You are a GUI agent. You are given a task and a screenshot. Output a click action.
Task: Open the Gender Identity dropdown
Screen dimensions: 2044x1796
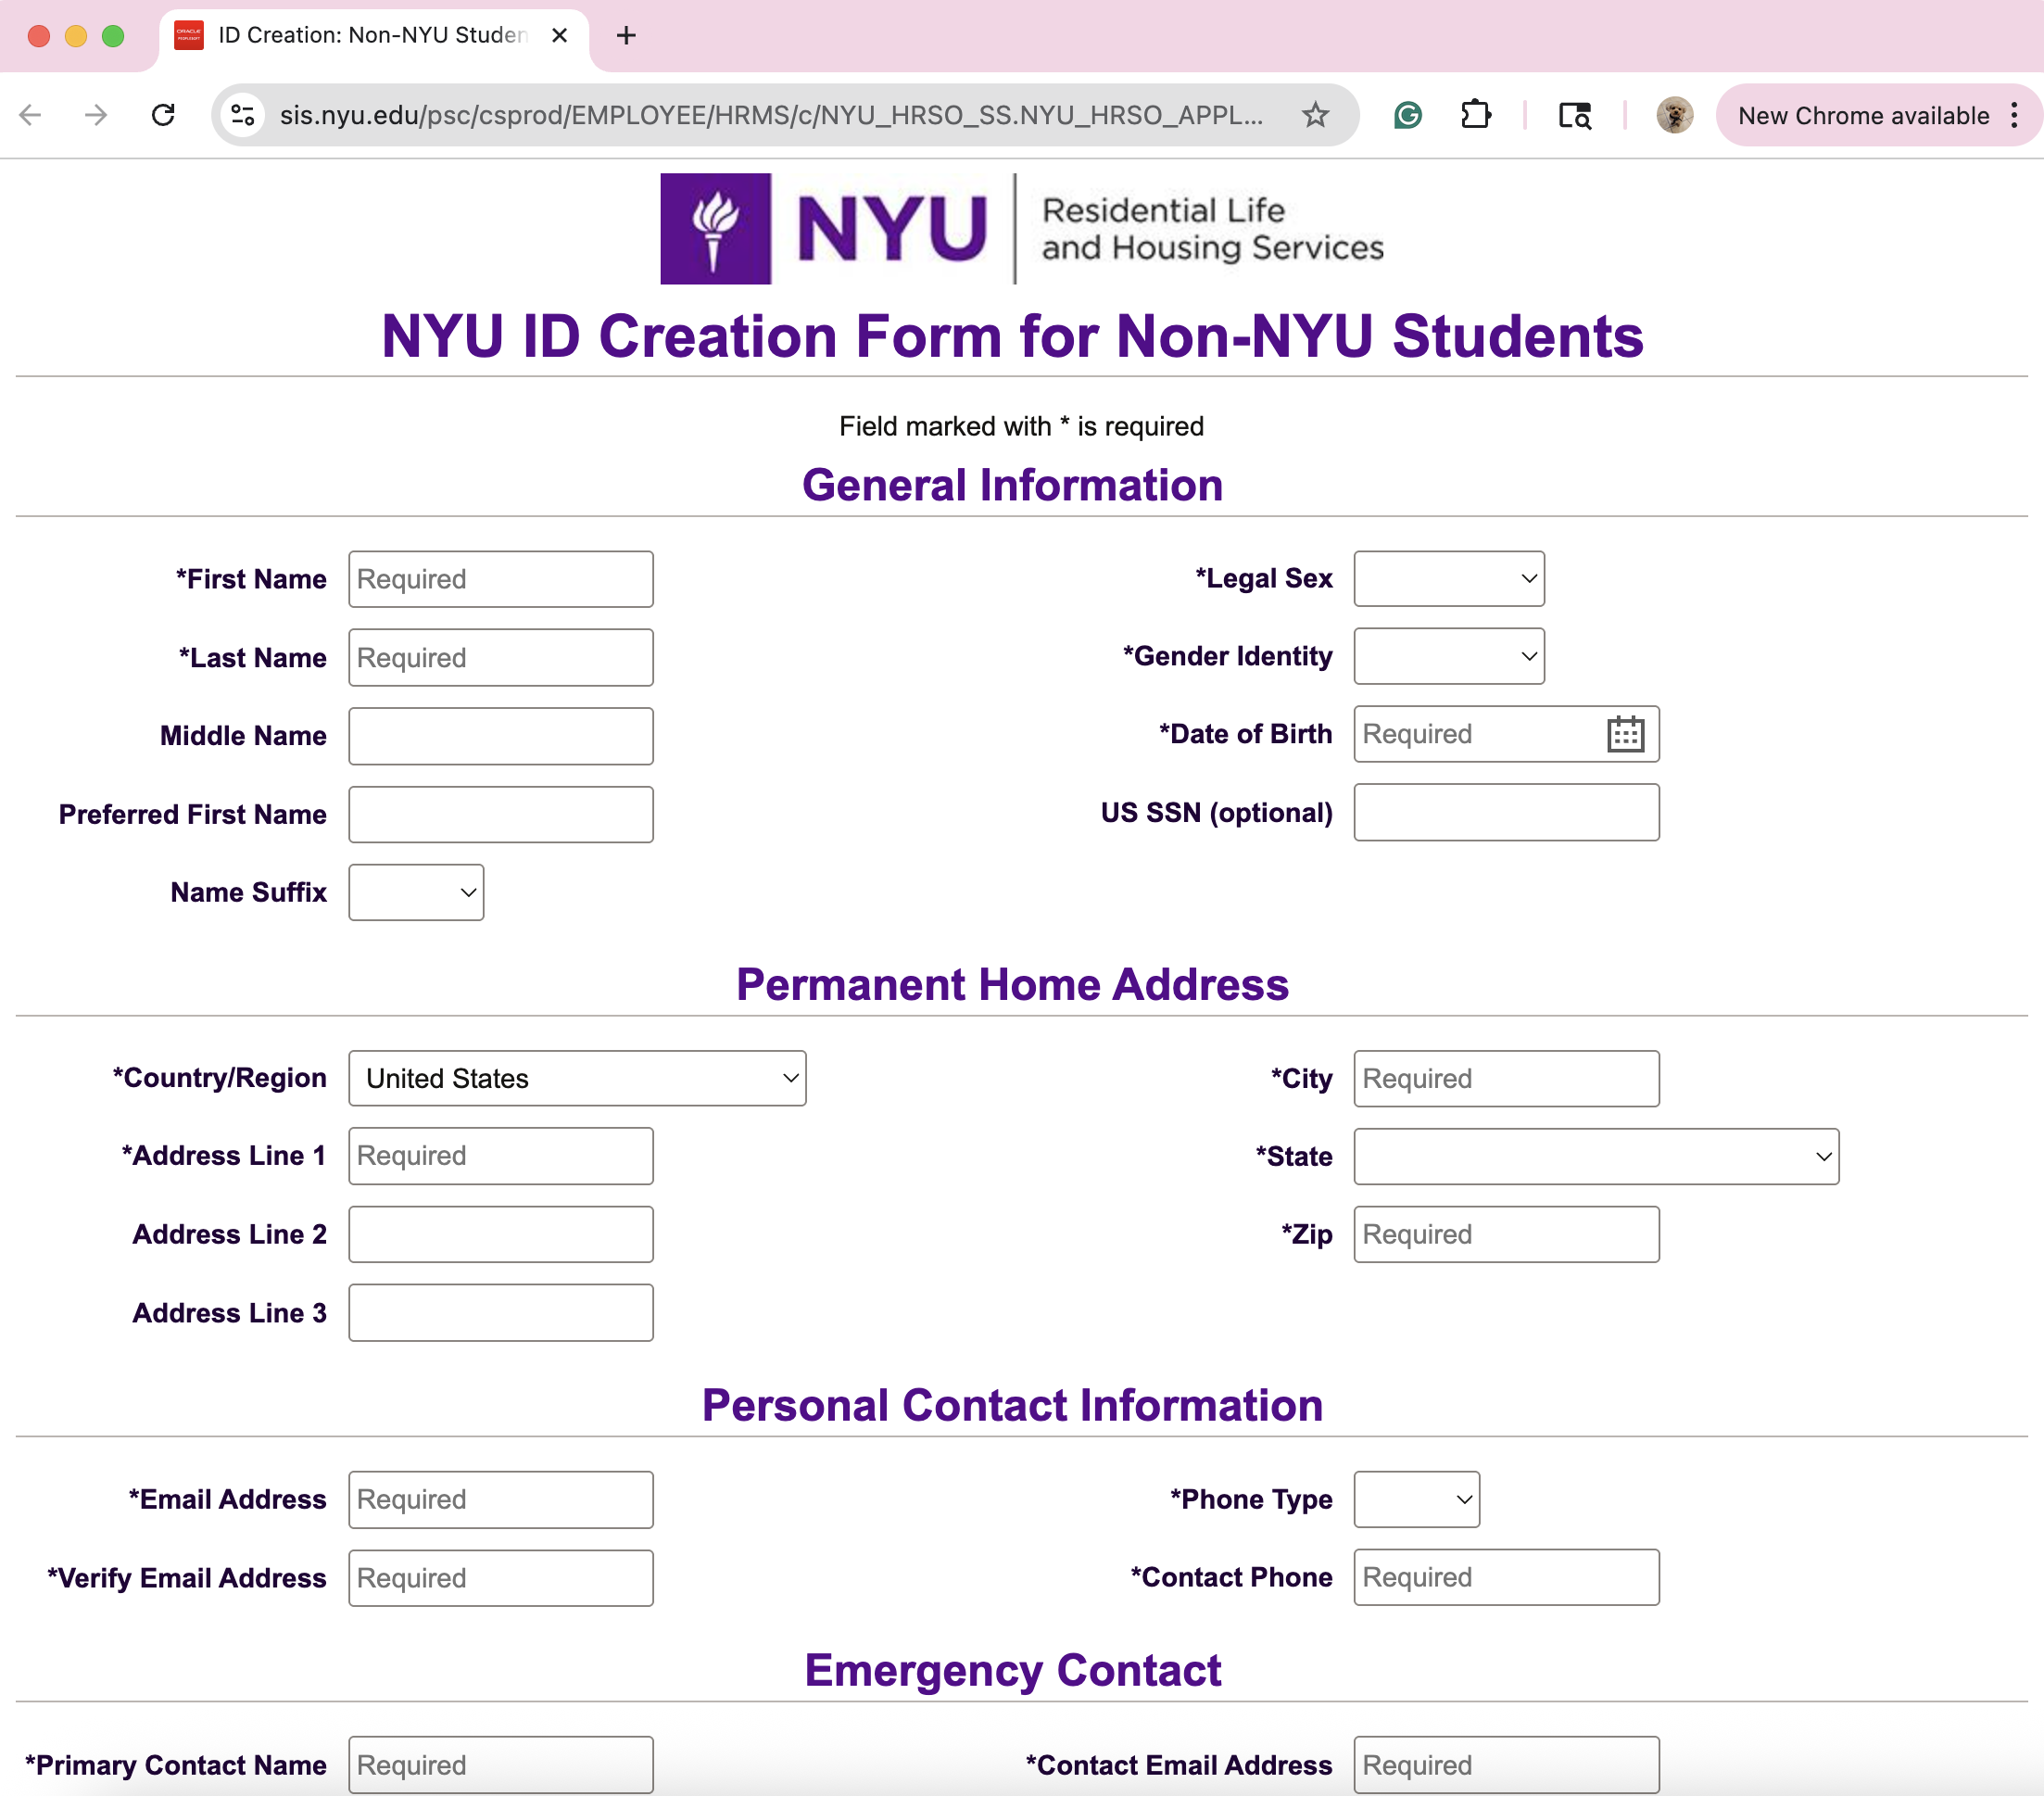coord(1448,657)
